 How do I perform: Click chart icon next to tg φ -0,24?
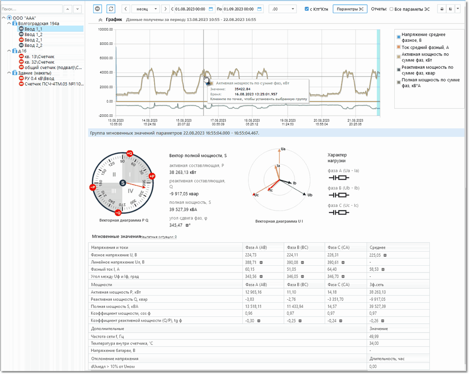point(341,321)
